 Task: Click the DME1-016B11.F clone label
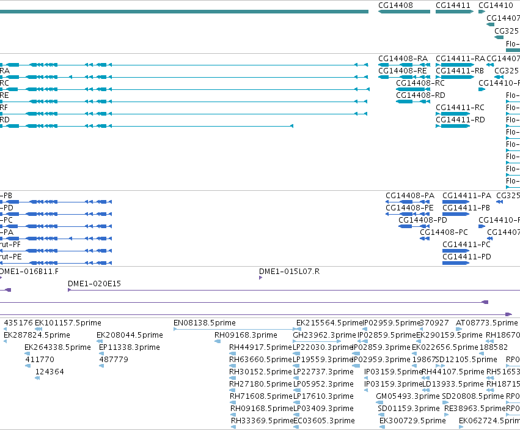[29, 272]
